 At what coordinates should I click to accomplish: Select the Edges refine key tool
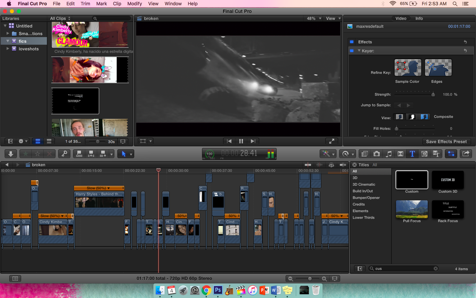pyautogui.click(x=438, y=68)
